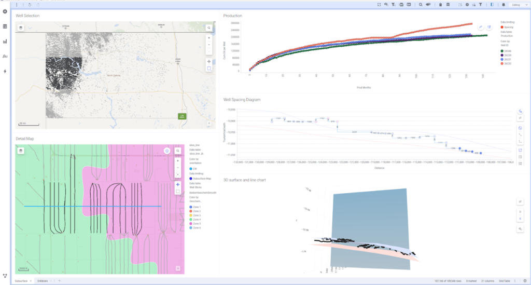Toggle rectangle marking tool on Well Selection map

click(x=208, y=68)
